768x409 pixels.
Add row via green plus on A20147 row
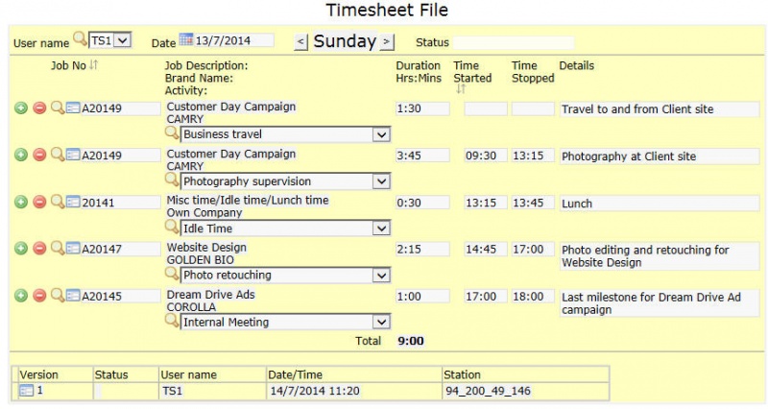coord(20,249)
